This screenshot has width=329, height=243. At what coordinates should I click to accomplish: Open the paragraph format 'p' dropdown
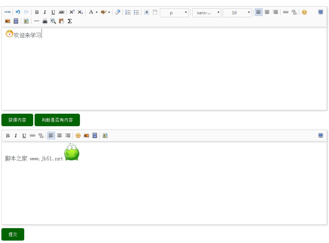tap(174, 13)
